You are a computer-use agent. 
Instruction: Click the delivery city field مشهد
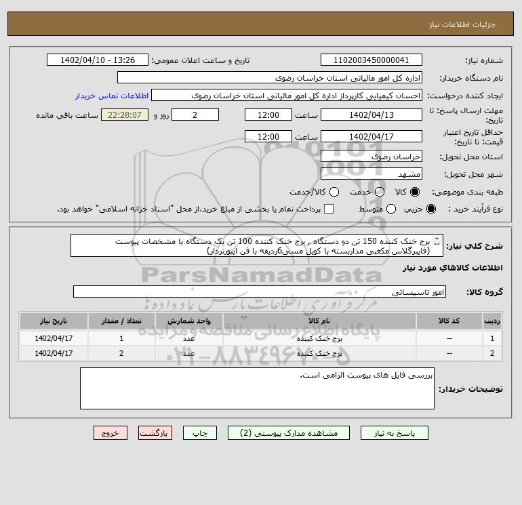[x=372, y=174]
